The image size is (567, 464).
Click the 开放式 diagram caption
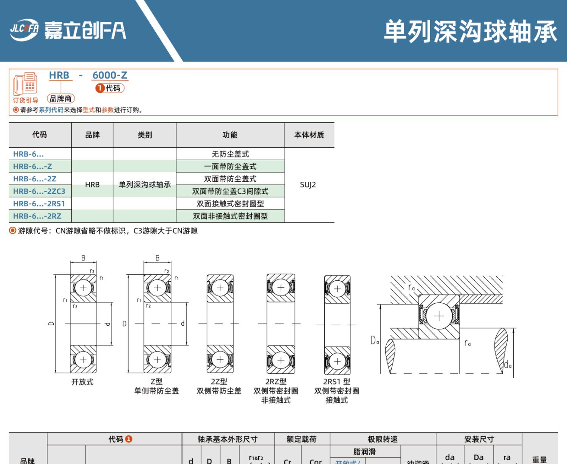click(x=82, y=382)
